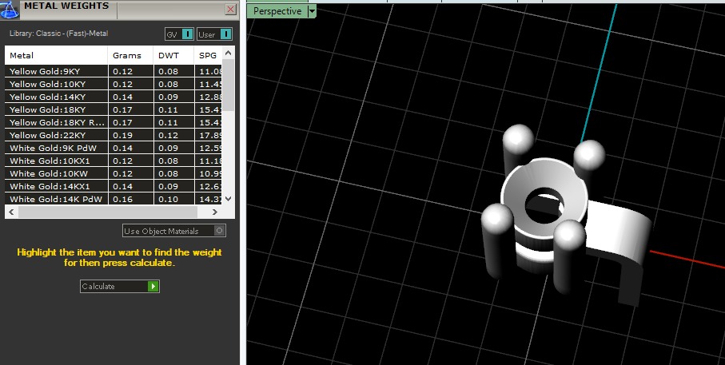
Task: Select the White Gold:14K PdW row
Action: pyautogui.click(x=114, y=199)
